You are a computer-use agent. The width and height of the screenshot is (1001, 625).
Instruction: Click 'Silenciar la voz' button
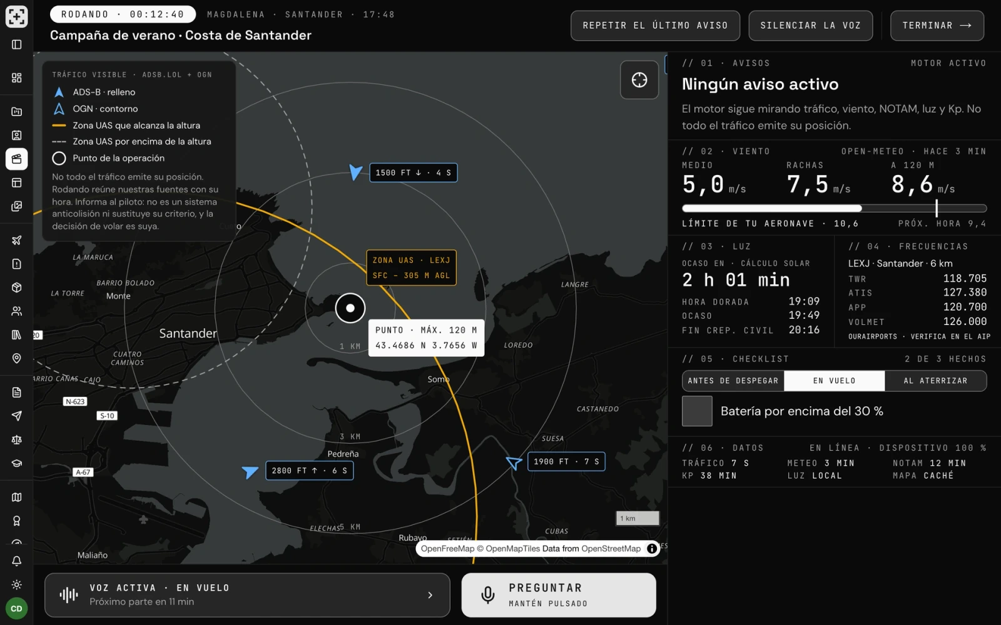pyautogui.click(x=810, y=26)
